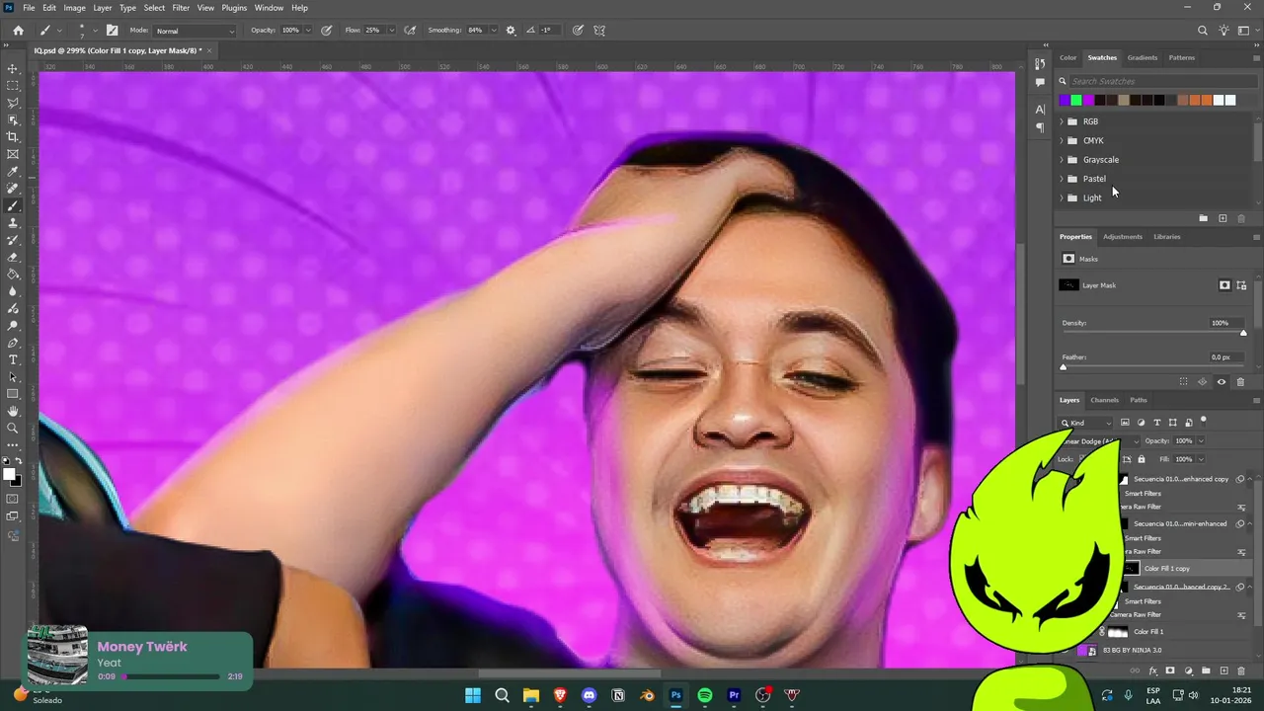This screenshot has width=1264, height=711.
Task: Toggle pressure for size control
Action: (x=578, y=31)
